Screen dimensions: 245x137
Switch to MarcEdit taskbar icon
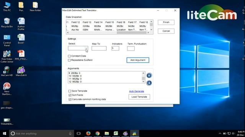125,134
